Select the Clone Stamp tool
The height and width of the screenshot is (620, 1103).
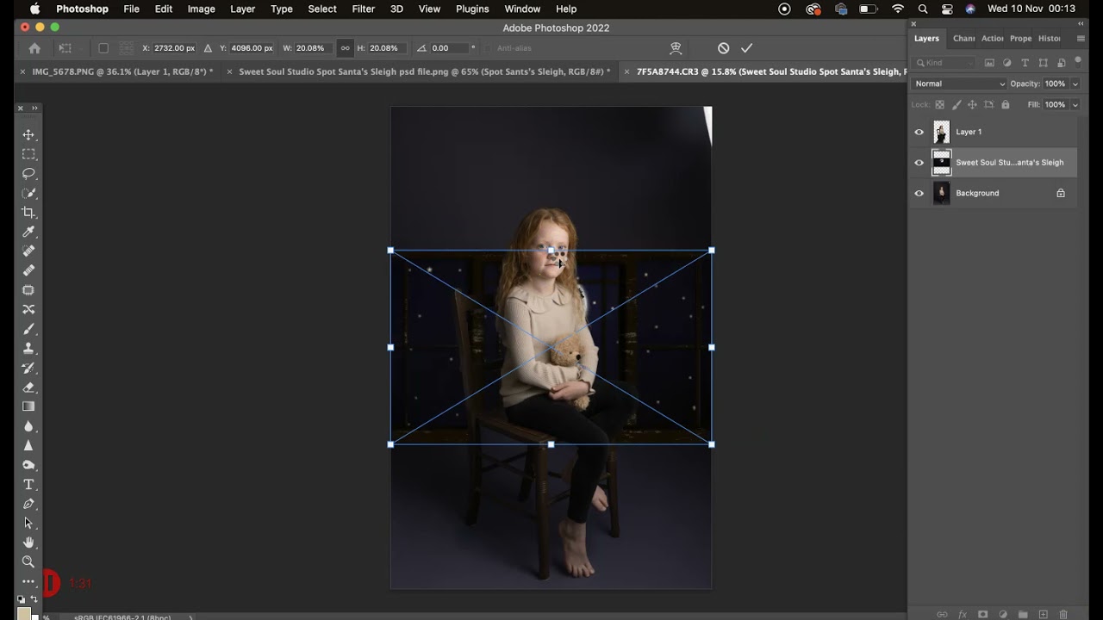(x=28, y=349)
